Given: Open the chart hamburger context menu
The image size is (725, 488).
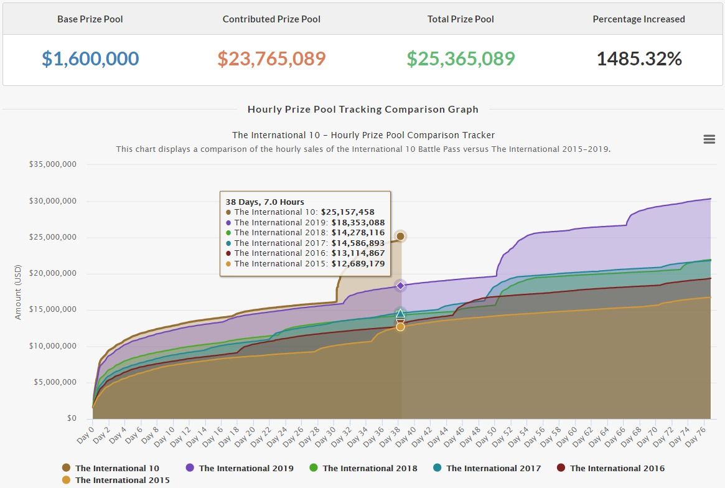Looking at the screenshot, I should (709, 139).
